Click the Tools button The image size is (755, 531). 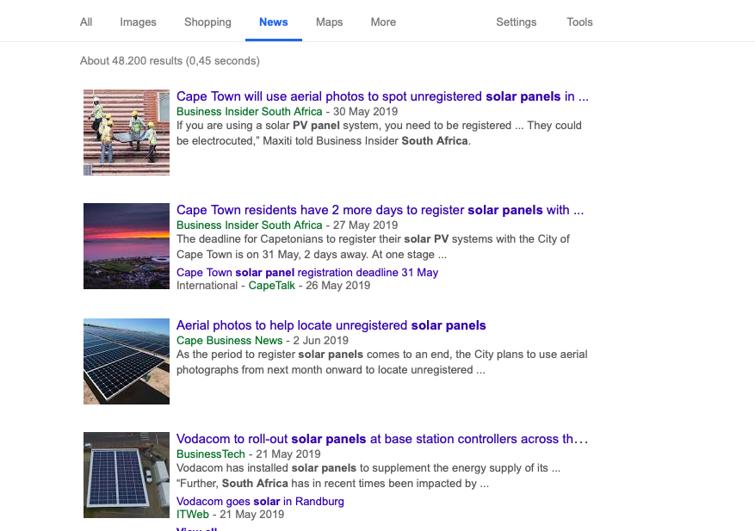point(579,22)
